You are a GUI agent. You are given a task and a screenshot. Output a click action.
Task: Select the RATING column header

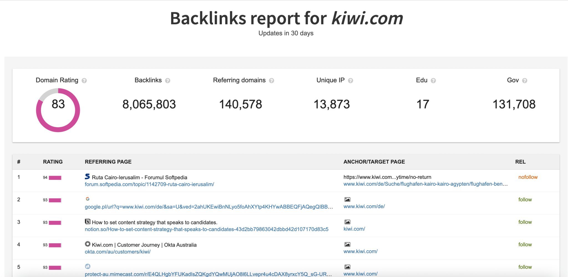pos(53,162)
